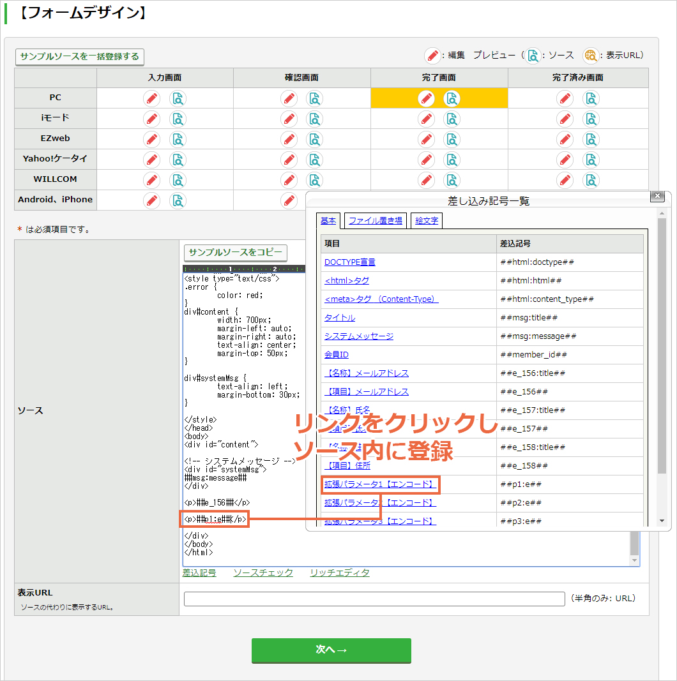677x681 pixels.
Task: Edit Yahoo!ケータイ completed-already screen pencil
Action: (565, 160)
